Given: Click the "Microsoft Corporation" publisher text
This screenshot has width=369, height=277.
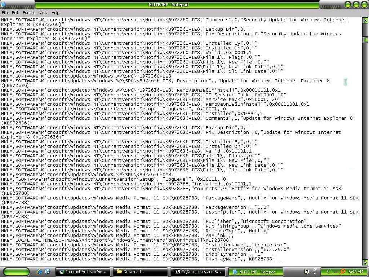Looking at the screenshot, I should (x=274, y=221).
